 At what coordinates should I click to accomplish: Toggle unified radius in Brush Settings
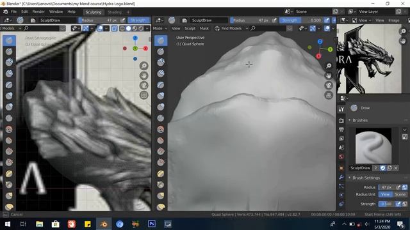(404, 187)
